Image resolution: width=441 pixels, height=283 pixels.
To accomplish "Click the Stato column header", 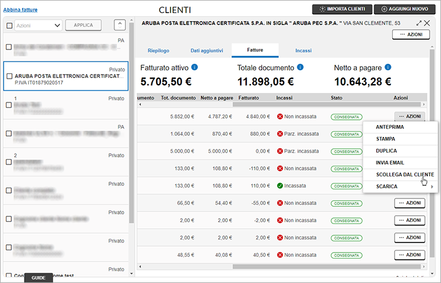I will coord(336,98).
